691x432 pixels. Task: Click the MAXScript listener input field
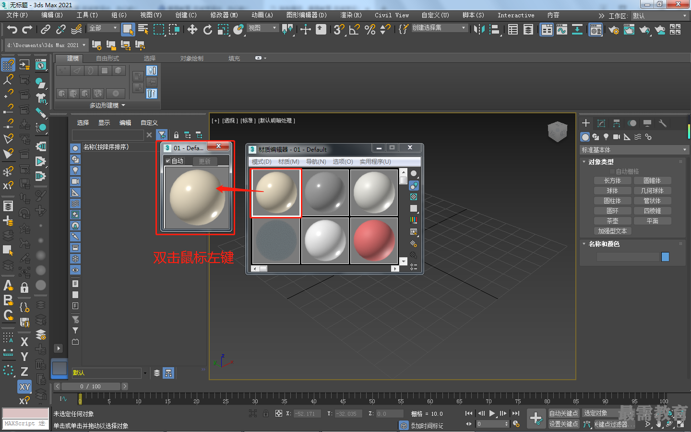(25, 424)
